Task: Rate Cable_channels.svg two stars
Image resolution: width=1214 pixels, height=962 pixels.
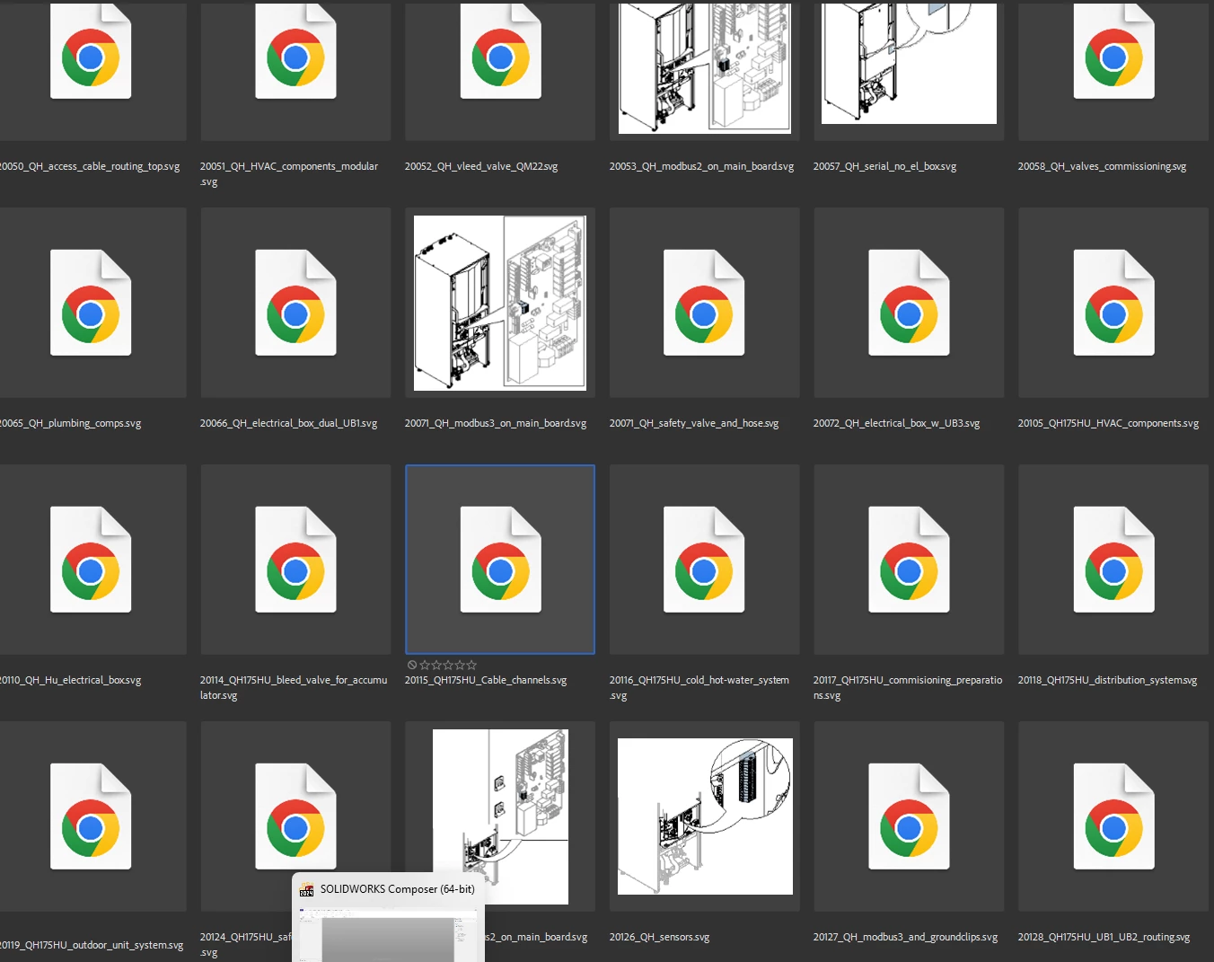Action: click(x=436, y=665)
